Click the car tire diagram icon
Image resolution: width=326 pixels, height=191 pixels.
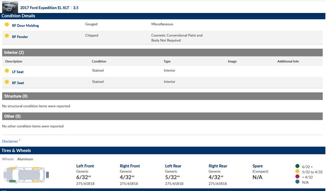25,174
